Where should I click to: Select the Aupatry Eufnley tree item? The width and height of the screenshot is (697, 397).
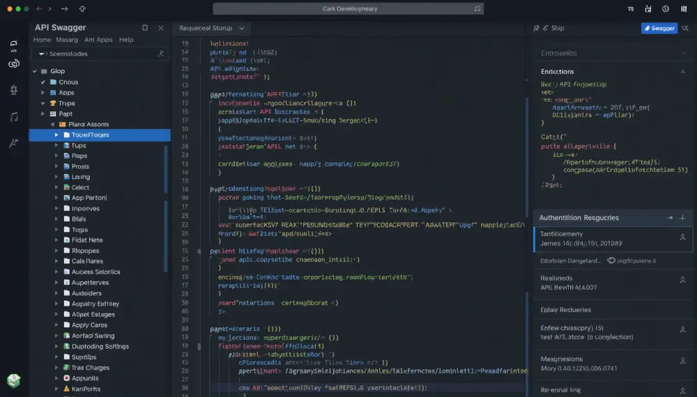[95, 304]
